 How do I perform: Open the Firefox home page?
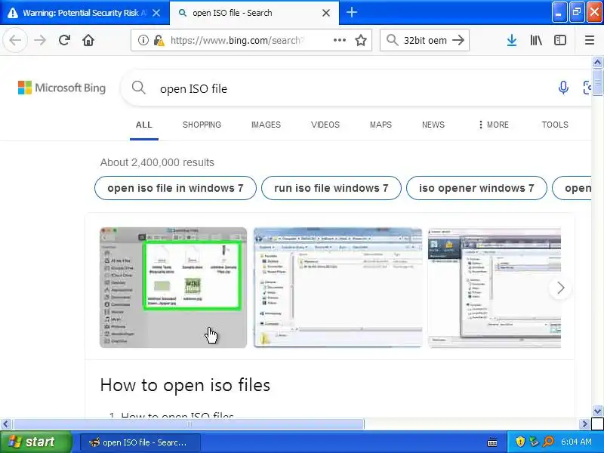click(x=88, y=40)
